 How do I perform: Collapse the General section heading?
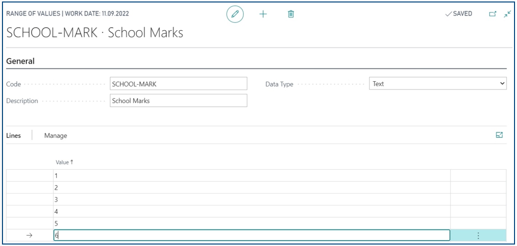[20, 61]
